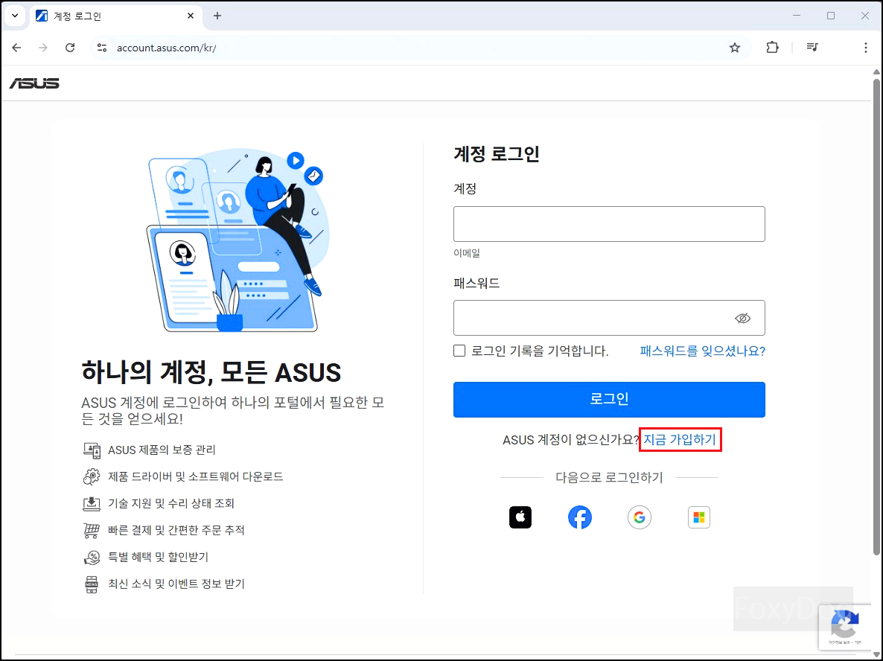Minimize the browser window

tap(797, 16)
